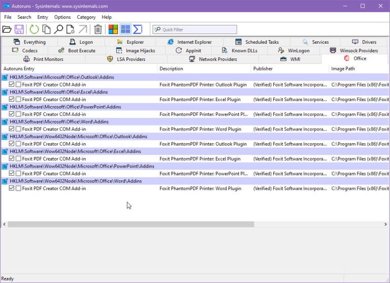Switch to the Explorer tab
This screenshot has width=390, height=283.
(x=131, y=42)
